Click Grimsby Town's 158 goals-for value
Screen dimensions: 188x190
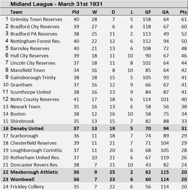point(148,19)
